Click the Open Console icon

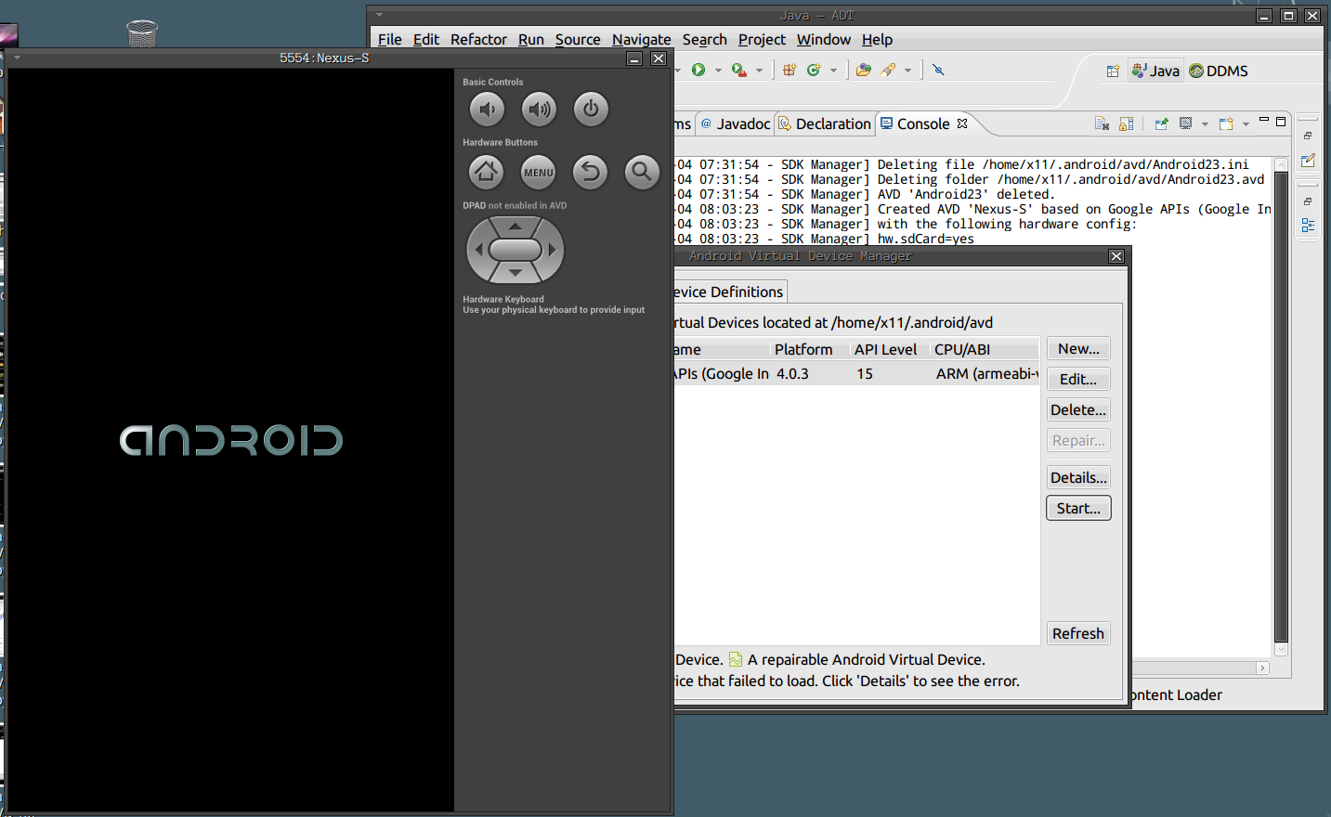point(1226,123)
